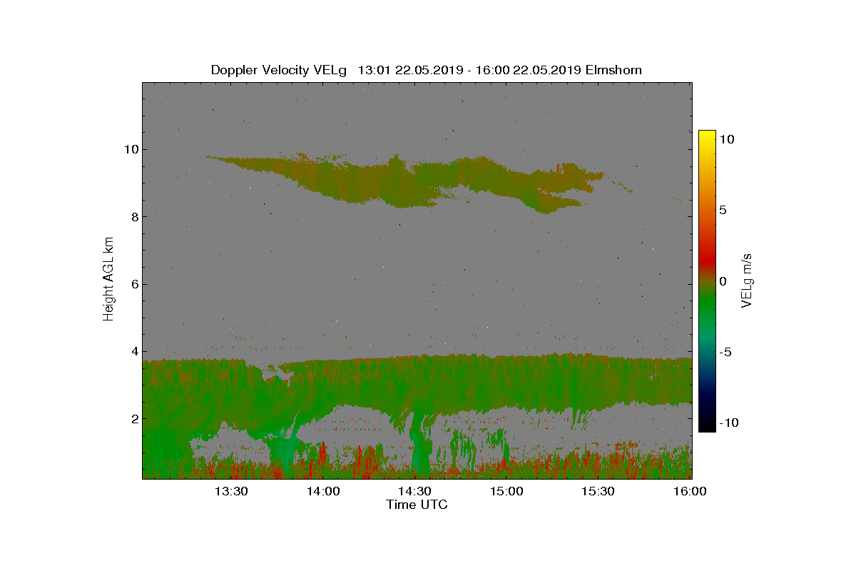Click the "VELg m/s" colorbar label
The height and width of the screenshot is (571, 856).
747,280
